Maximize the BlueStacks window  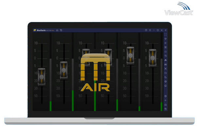[158, 30]
